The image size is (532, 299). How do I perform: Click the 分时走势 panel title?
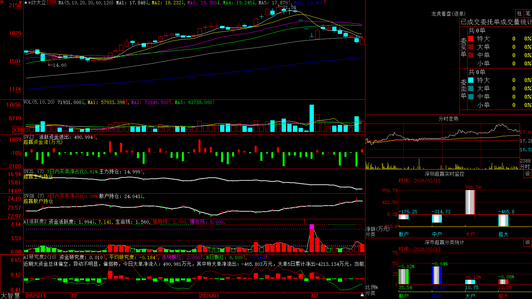[449, 119]
